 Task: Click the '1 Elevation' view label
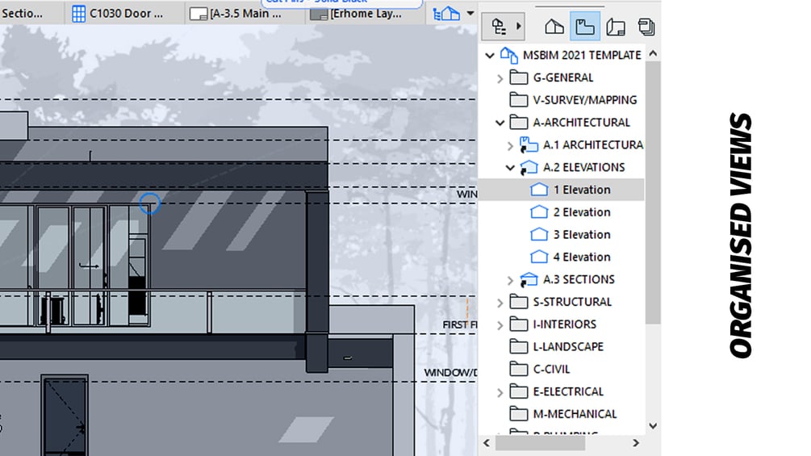click(582, 190)
